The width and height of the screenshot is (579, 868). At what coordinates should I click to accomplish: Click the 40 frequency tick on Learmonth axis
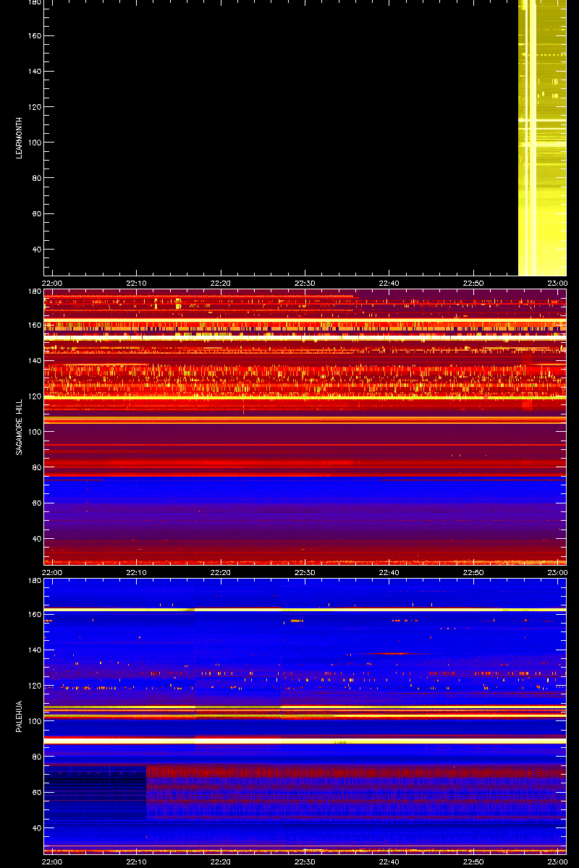click(x=37, y=250)
